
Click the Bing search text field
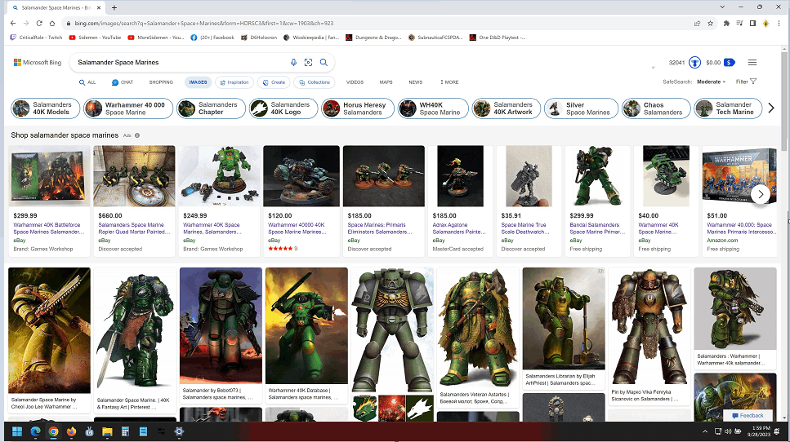coord(181,62)
